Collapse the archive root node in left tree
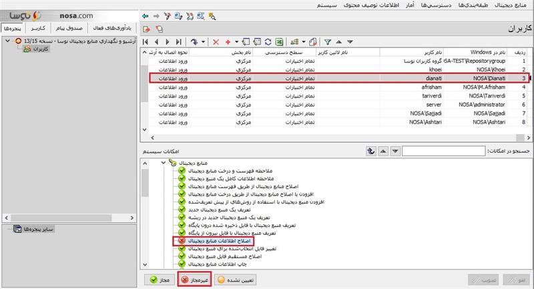This screenshot has height=289, width=534. [x=7, y=41]
